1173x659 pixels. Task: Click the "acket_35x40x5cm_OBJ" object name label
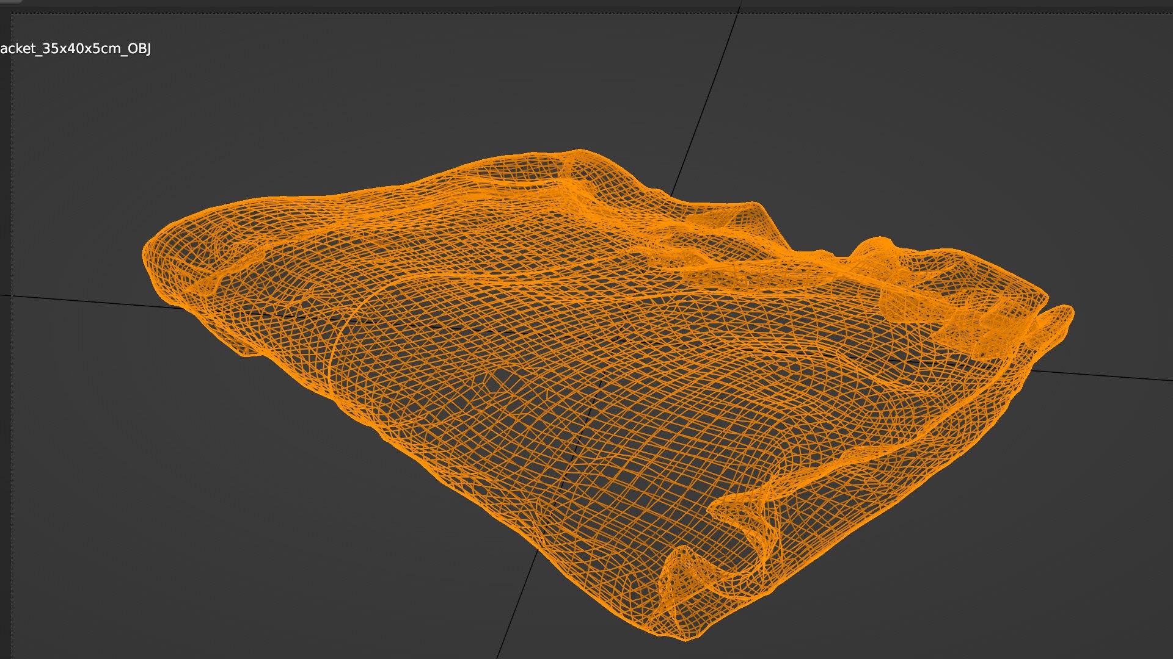point(75,49)
